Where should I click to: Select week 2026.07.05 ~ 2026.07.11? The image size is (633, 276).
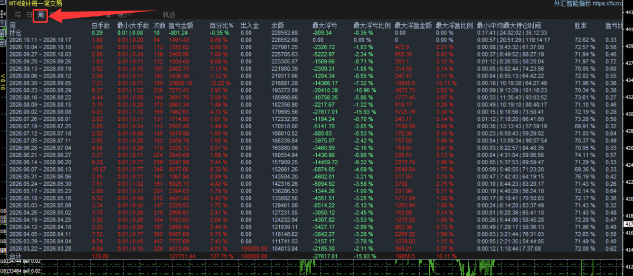click(x=40, y=140)
